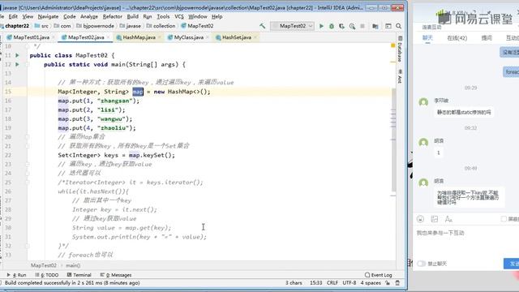Click main() in bottom editor breadcrumb
Image resolution: width=519 pixels, height=292 pixels.
pyautogui.click(x=73, y=265)
